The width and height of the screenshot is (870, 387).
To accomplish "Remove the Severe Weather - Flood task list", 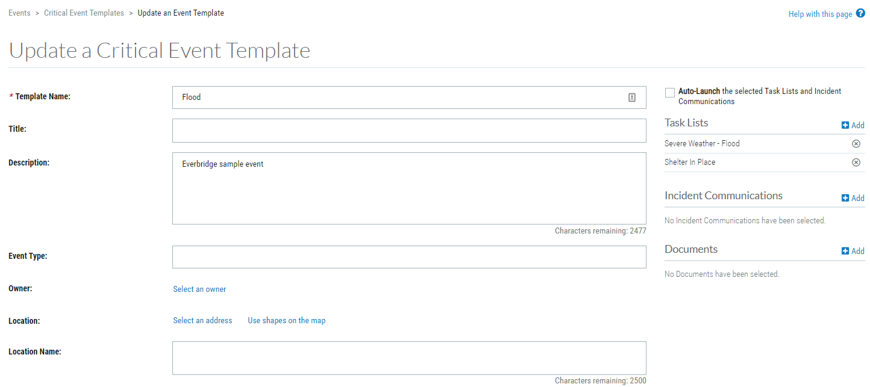I will (x=856, y=143).
